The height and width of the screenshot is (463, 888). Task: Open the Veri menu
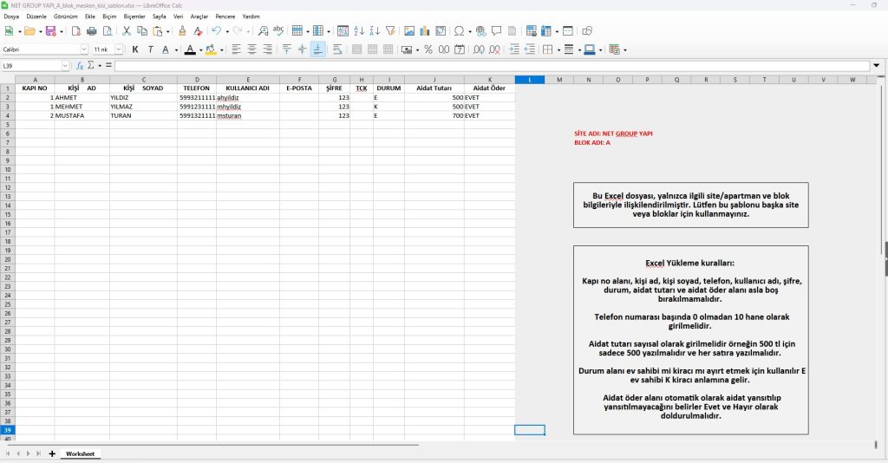pyautogui.click(x=179, y=16)
